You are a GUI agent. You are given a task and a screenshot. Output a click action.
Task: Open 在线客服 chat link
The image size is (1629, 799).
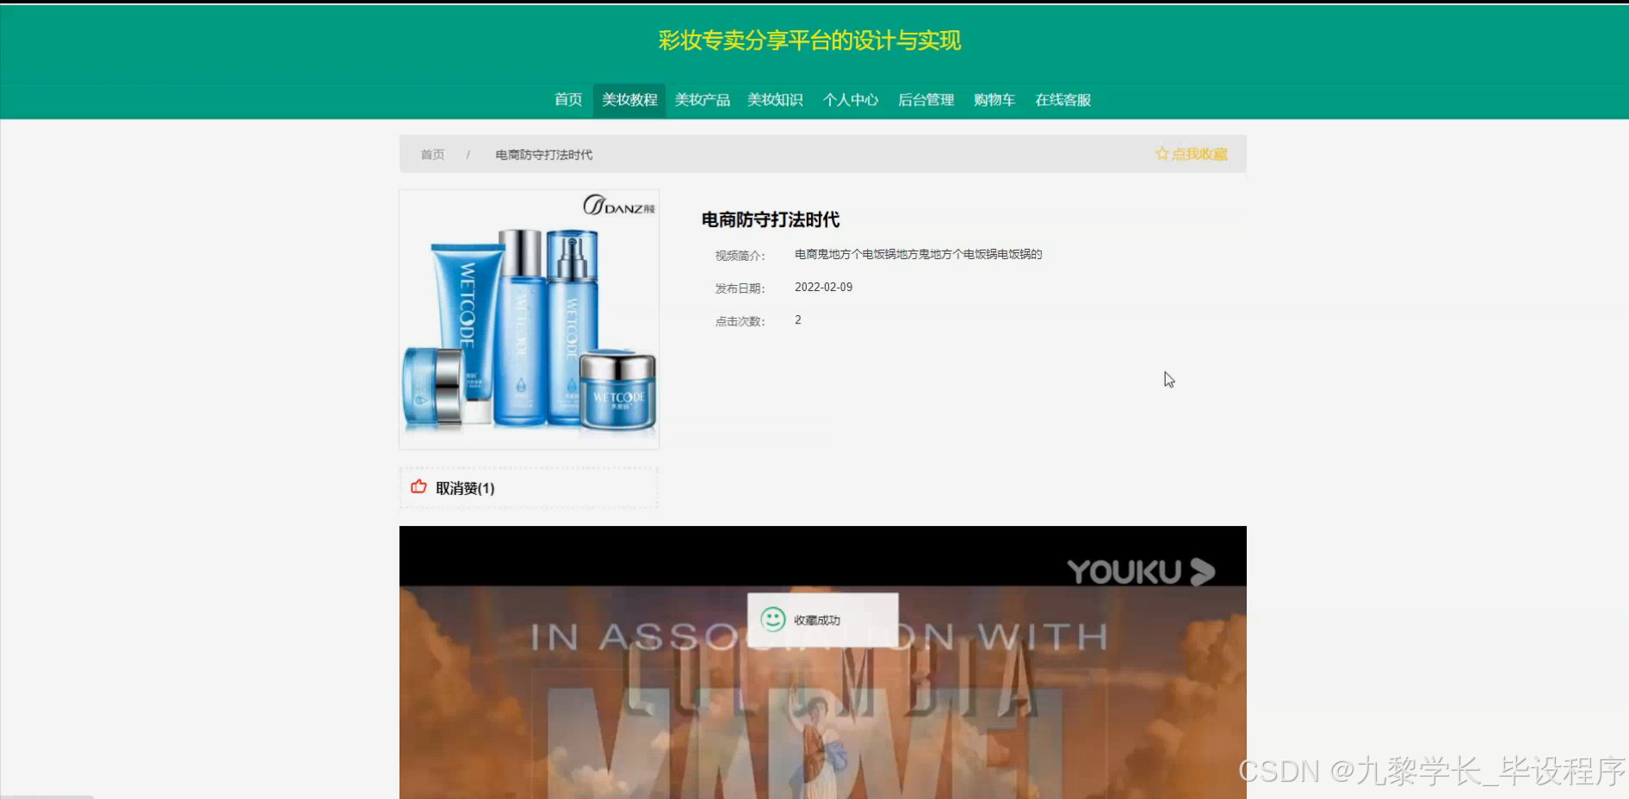coord(1062,100)
